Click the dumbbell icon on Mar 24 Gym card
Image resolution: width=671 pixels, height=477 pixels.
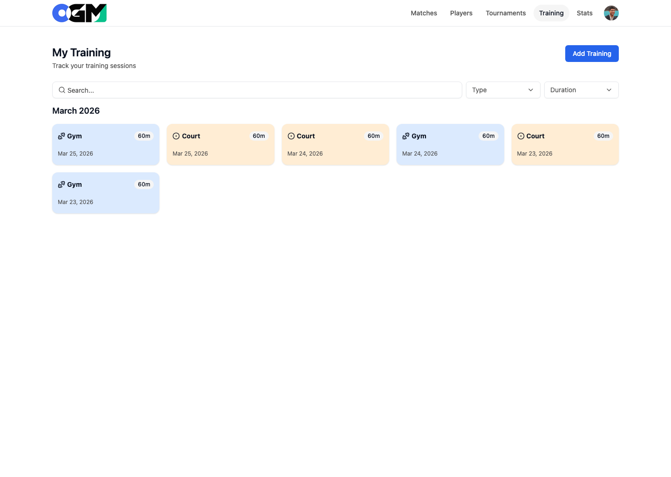click(405, 136)
